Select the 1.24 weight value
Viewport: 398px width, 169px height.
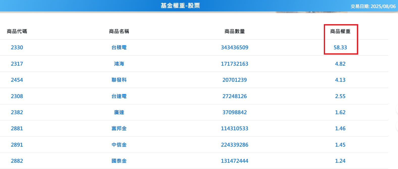pos(340,161)
